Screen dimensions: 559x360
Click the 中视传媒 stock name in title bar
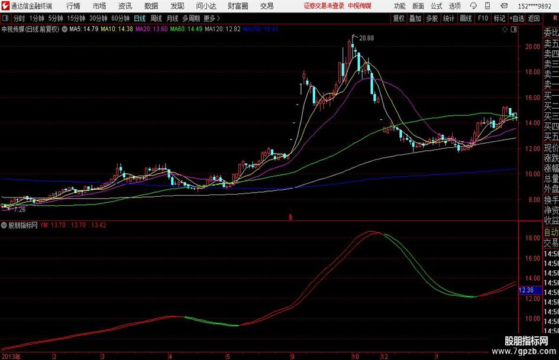click(x=360, y=6)
